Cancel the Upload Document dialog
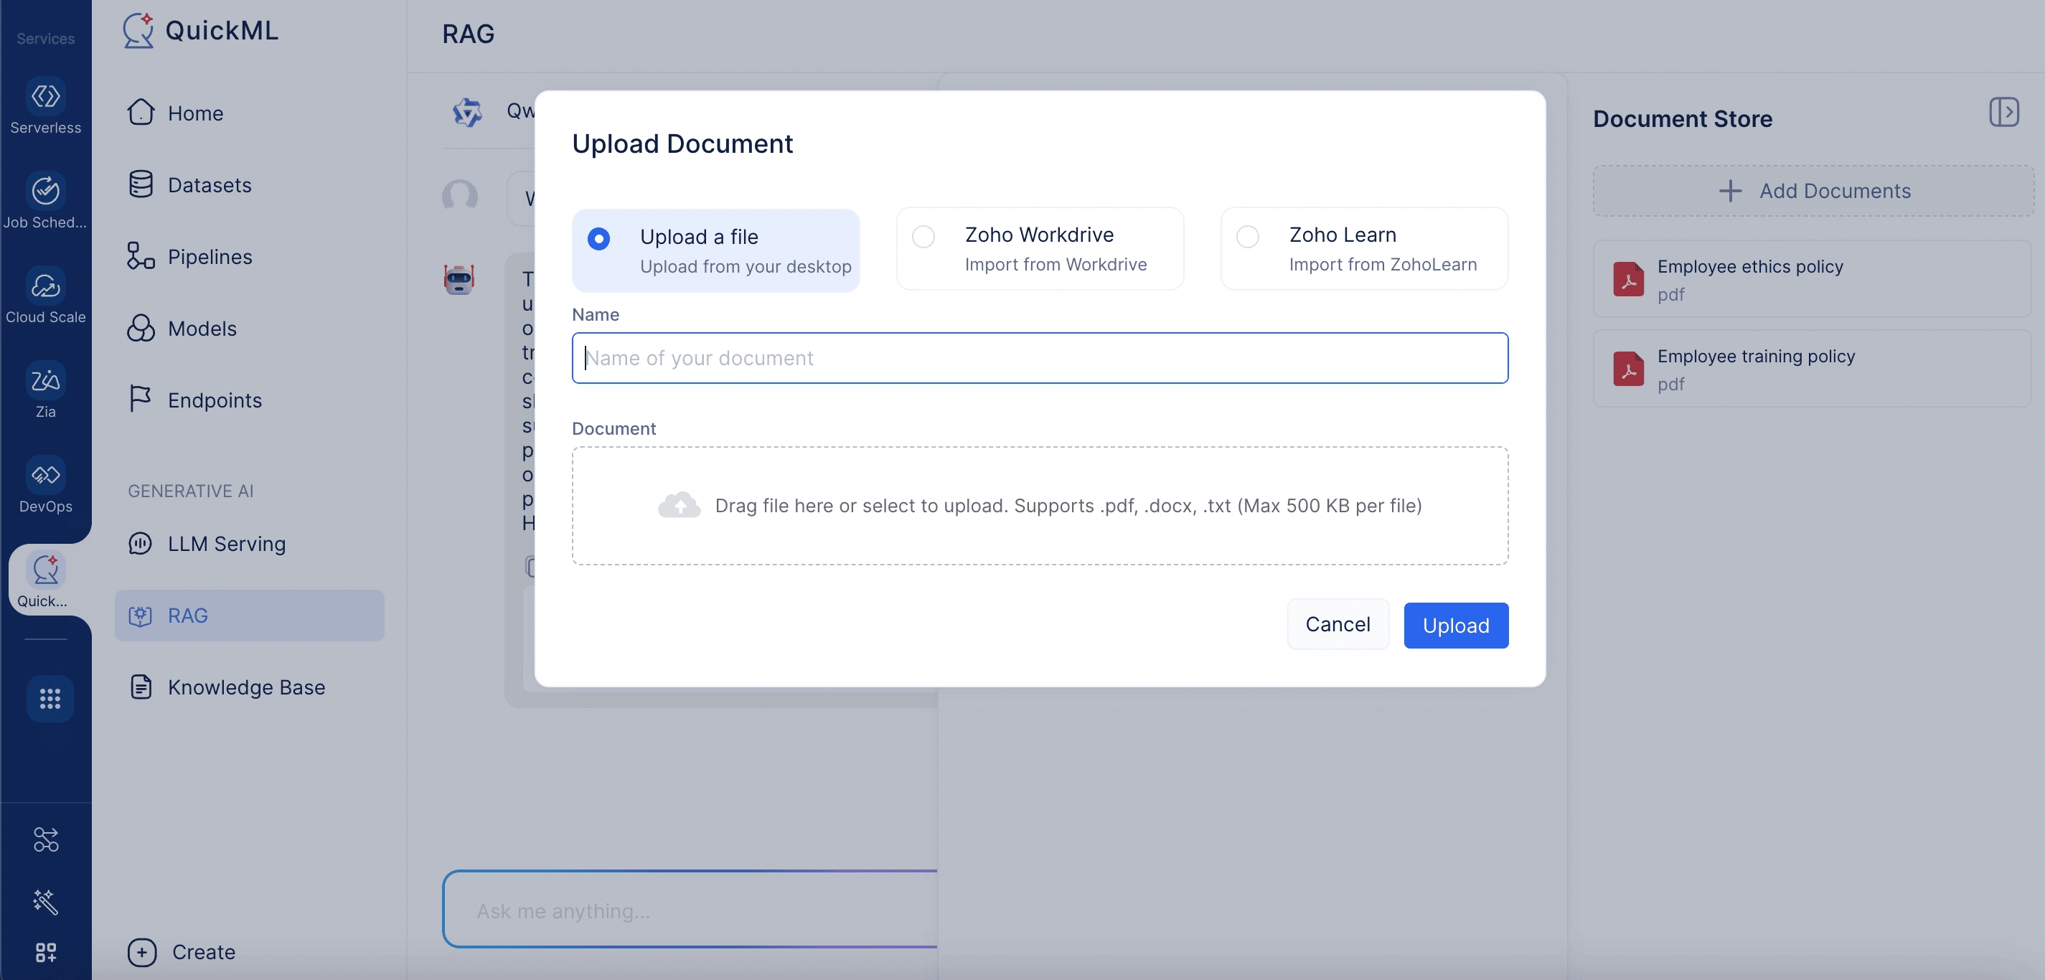The image size is (2045, 980). coord(1338,623)
